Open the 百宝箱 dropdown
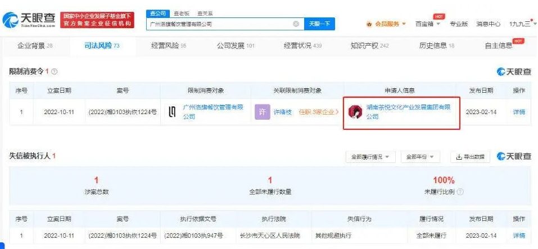The height and width of the screenshot is (249, 538). (427, 24)
